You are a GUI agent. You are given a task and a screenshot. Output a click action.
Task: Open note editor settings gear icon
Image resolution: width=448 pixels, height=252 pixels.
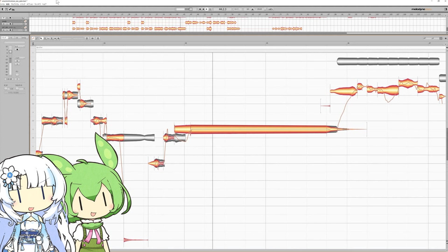pyautogui.click(x=446, y=38)
